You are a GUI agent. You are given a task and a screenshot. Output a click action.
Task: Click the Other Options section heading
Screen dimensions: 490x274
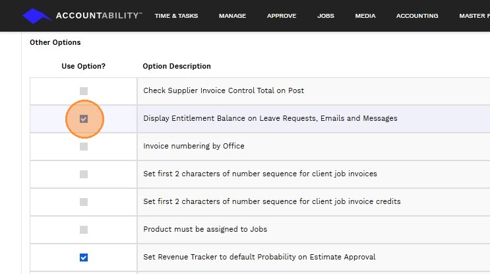click(x=55, y=43)
